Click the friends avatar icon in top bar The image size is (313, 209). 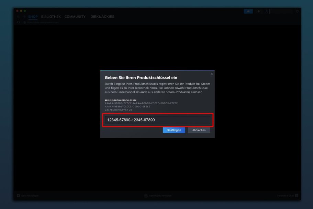point(267,11)
